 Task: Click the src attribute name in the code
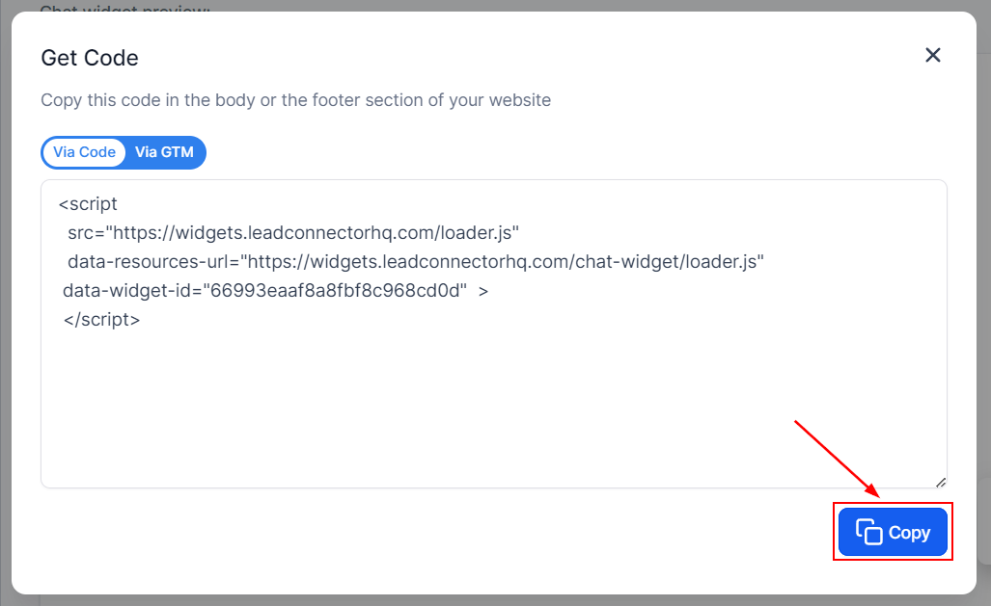82,233
